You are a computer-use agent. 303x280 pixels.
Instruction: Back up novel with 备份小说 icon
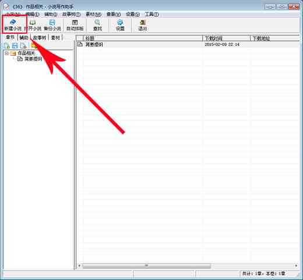point(52,24)
